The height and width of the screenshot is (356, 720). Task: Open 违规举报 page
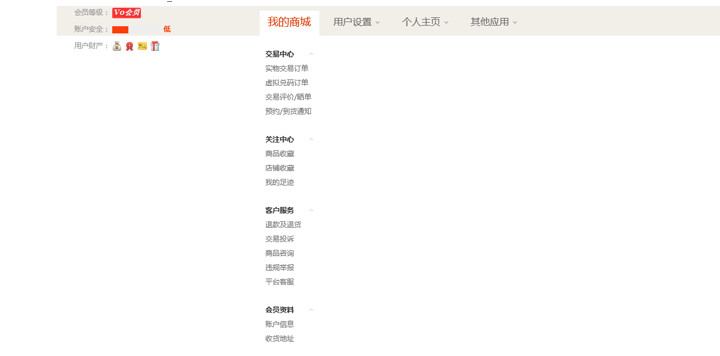(280, 268)
